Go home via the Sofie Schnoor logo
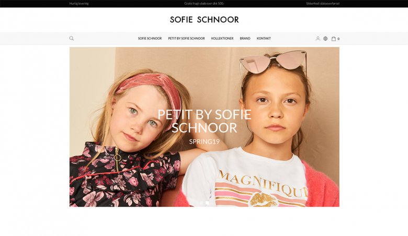Image resolution: width=408 pixels, height=236 pixels. point(204,19)
